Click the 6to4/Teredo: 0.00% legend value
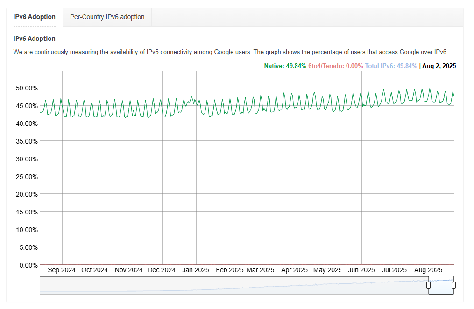 pos(336,66)
